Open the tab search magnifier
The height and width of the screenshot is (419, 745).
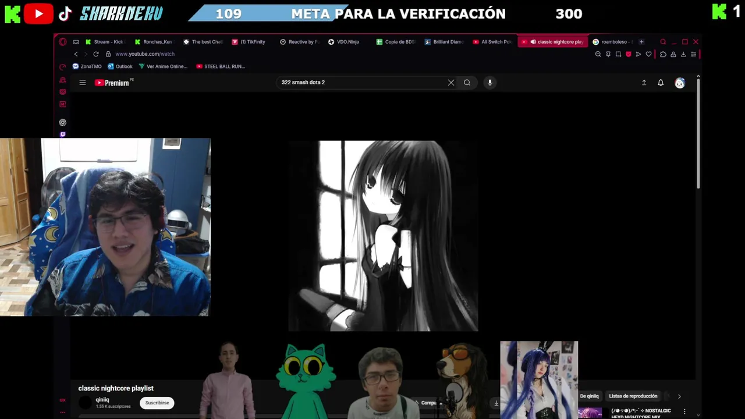coord(663,42)
